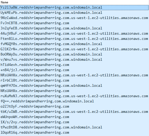The image size is (149, 136).
Task: Highlight the GJlKZrN+ amazonaws.com row
Action: click(x=74, y=49)
